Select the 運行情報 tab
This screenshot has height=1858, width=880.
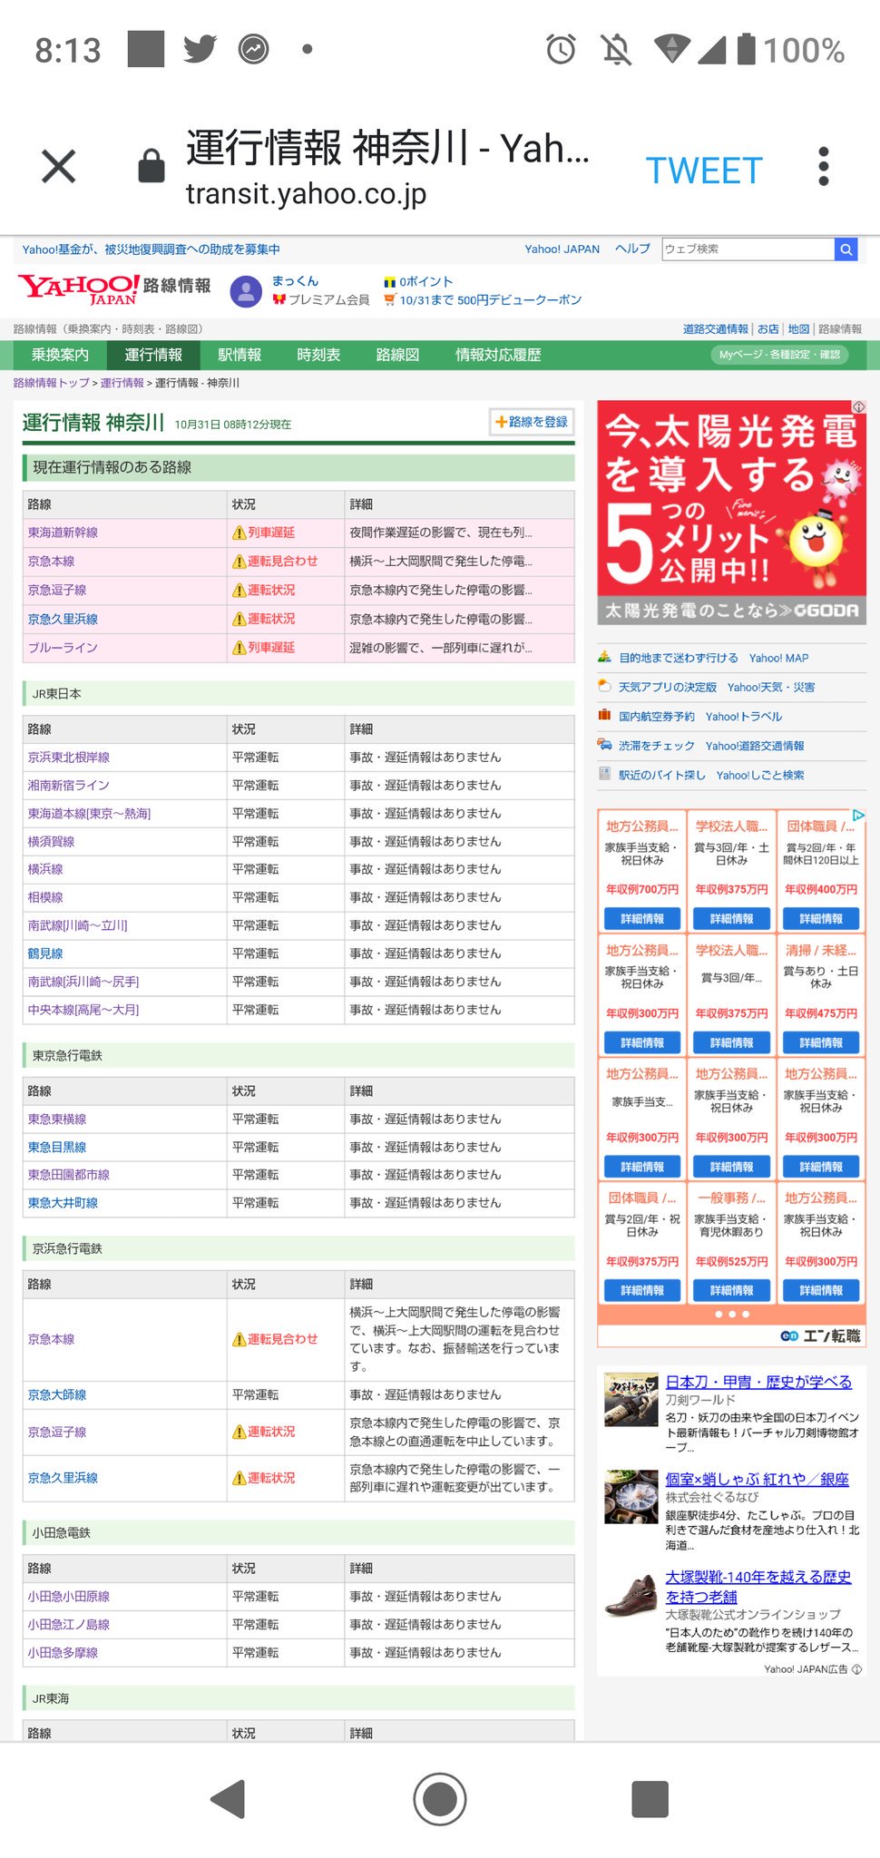pos(153,355)
